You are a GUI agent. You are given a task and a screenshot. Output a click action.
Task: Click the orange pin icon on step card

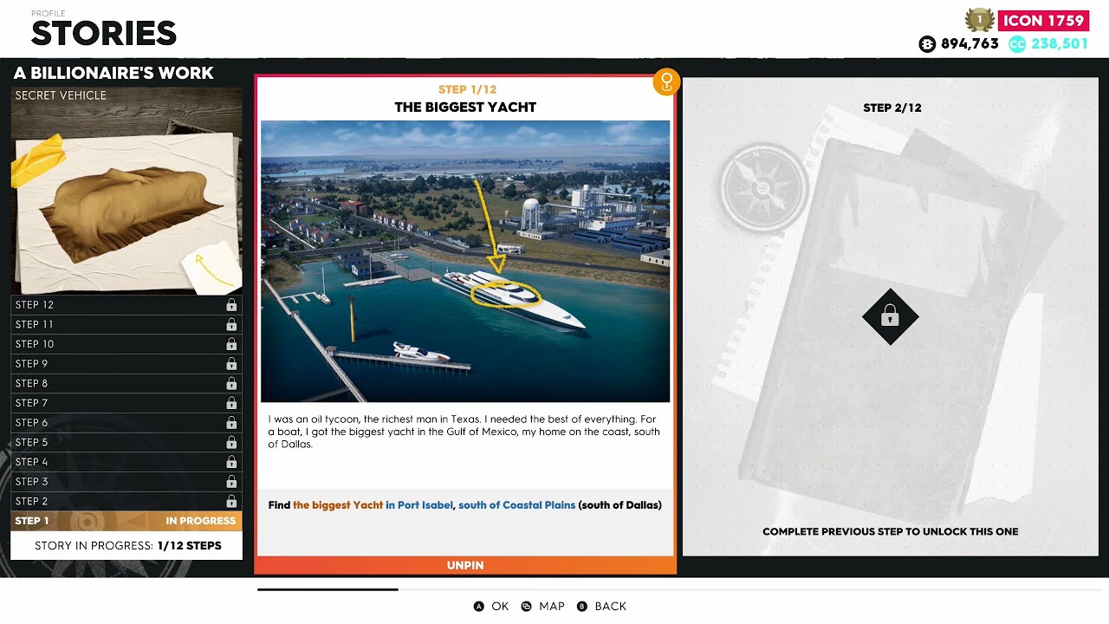[666, 82]
